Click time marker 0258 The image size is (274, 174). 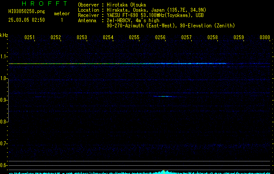point(213,37)
